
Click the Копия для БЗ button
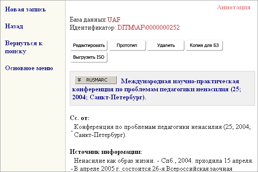[204, 45]
